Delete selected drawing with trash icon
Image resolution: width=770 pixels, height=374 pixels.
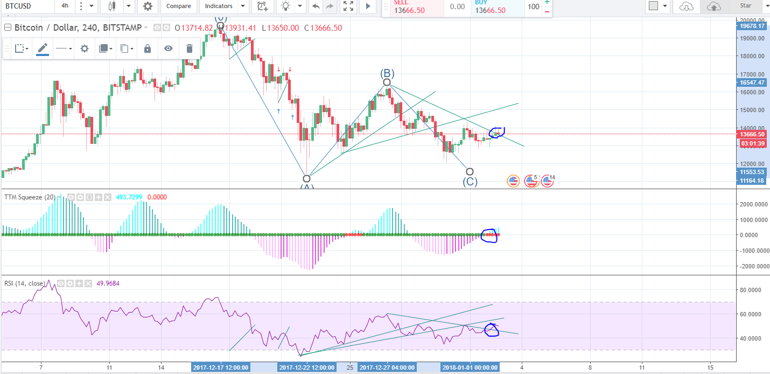[x=190, y=49]
